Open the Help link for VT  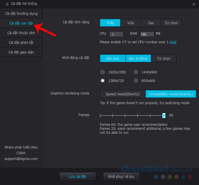(173, 42)
